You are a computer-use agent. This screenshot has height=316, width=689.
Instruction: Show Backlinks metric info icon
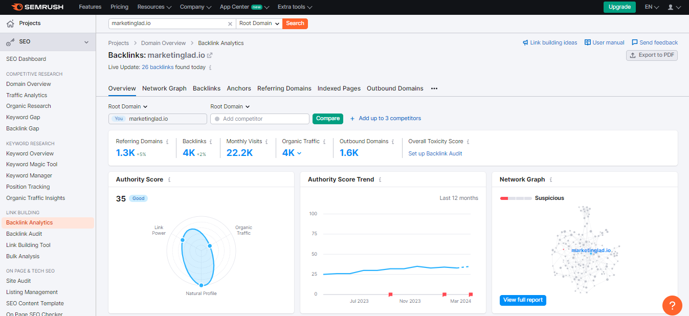coord(211,142)
